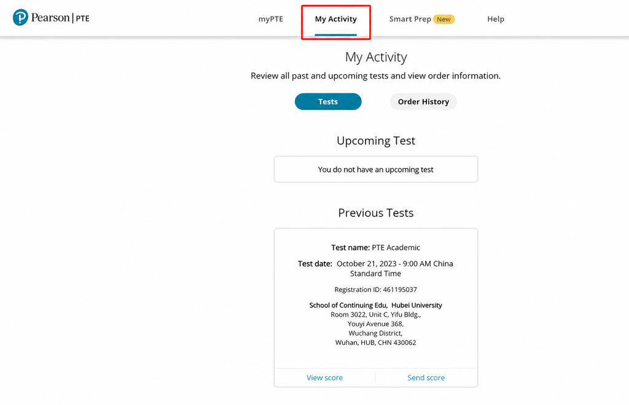Click the yellow New badge
Screen dimensions: 629x405
(443, 19)
